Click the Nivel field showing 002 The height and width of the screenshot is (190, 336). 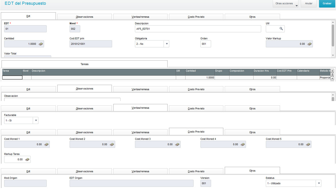click(x=75, y=29)
